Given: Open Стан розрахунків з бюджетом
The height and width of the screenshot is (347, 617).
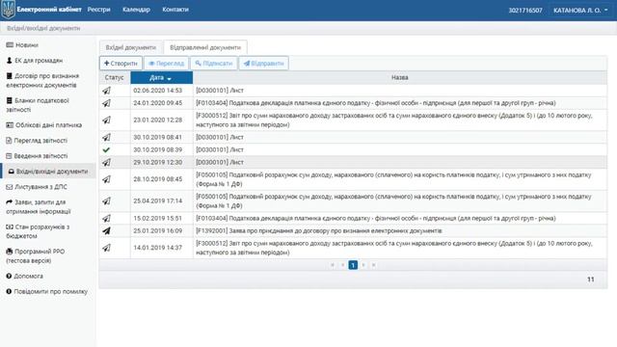Looking at the screenshot, I should pyautogui.click(x=38, y=231).
